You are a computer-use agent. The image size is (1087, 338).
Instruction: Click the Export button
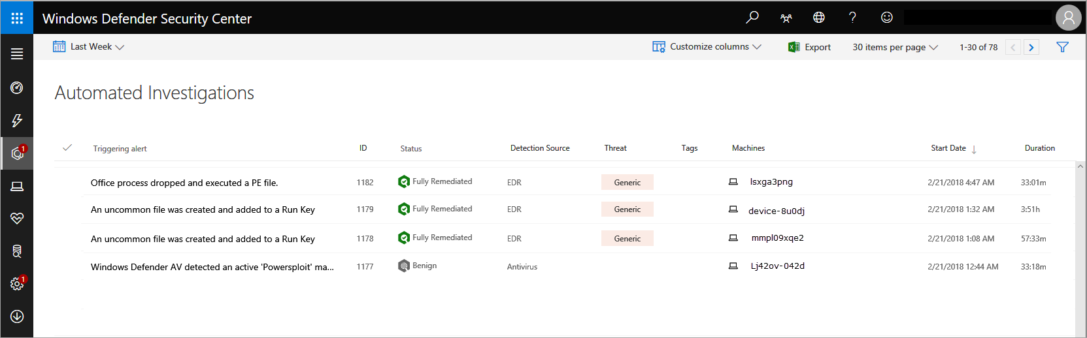tap(810, 47)
